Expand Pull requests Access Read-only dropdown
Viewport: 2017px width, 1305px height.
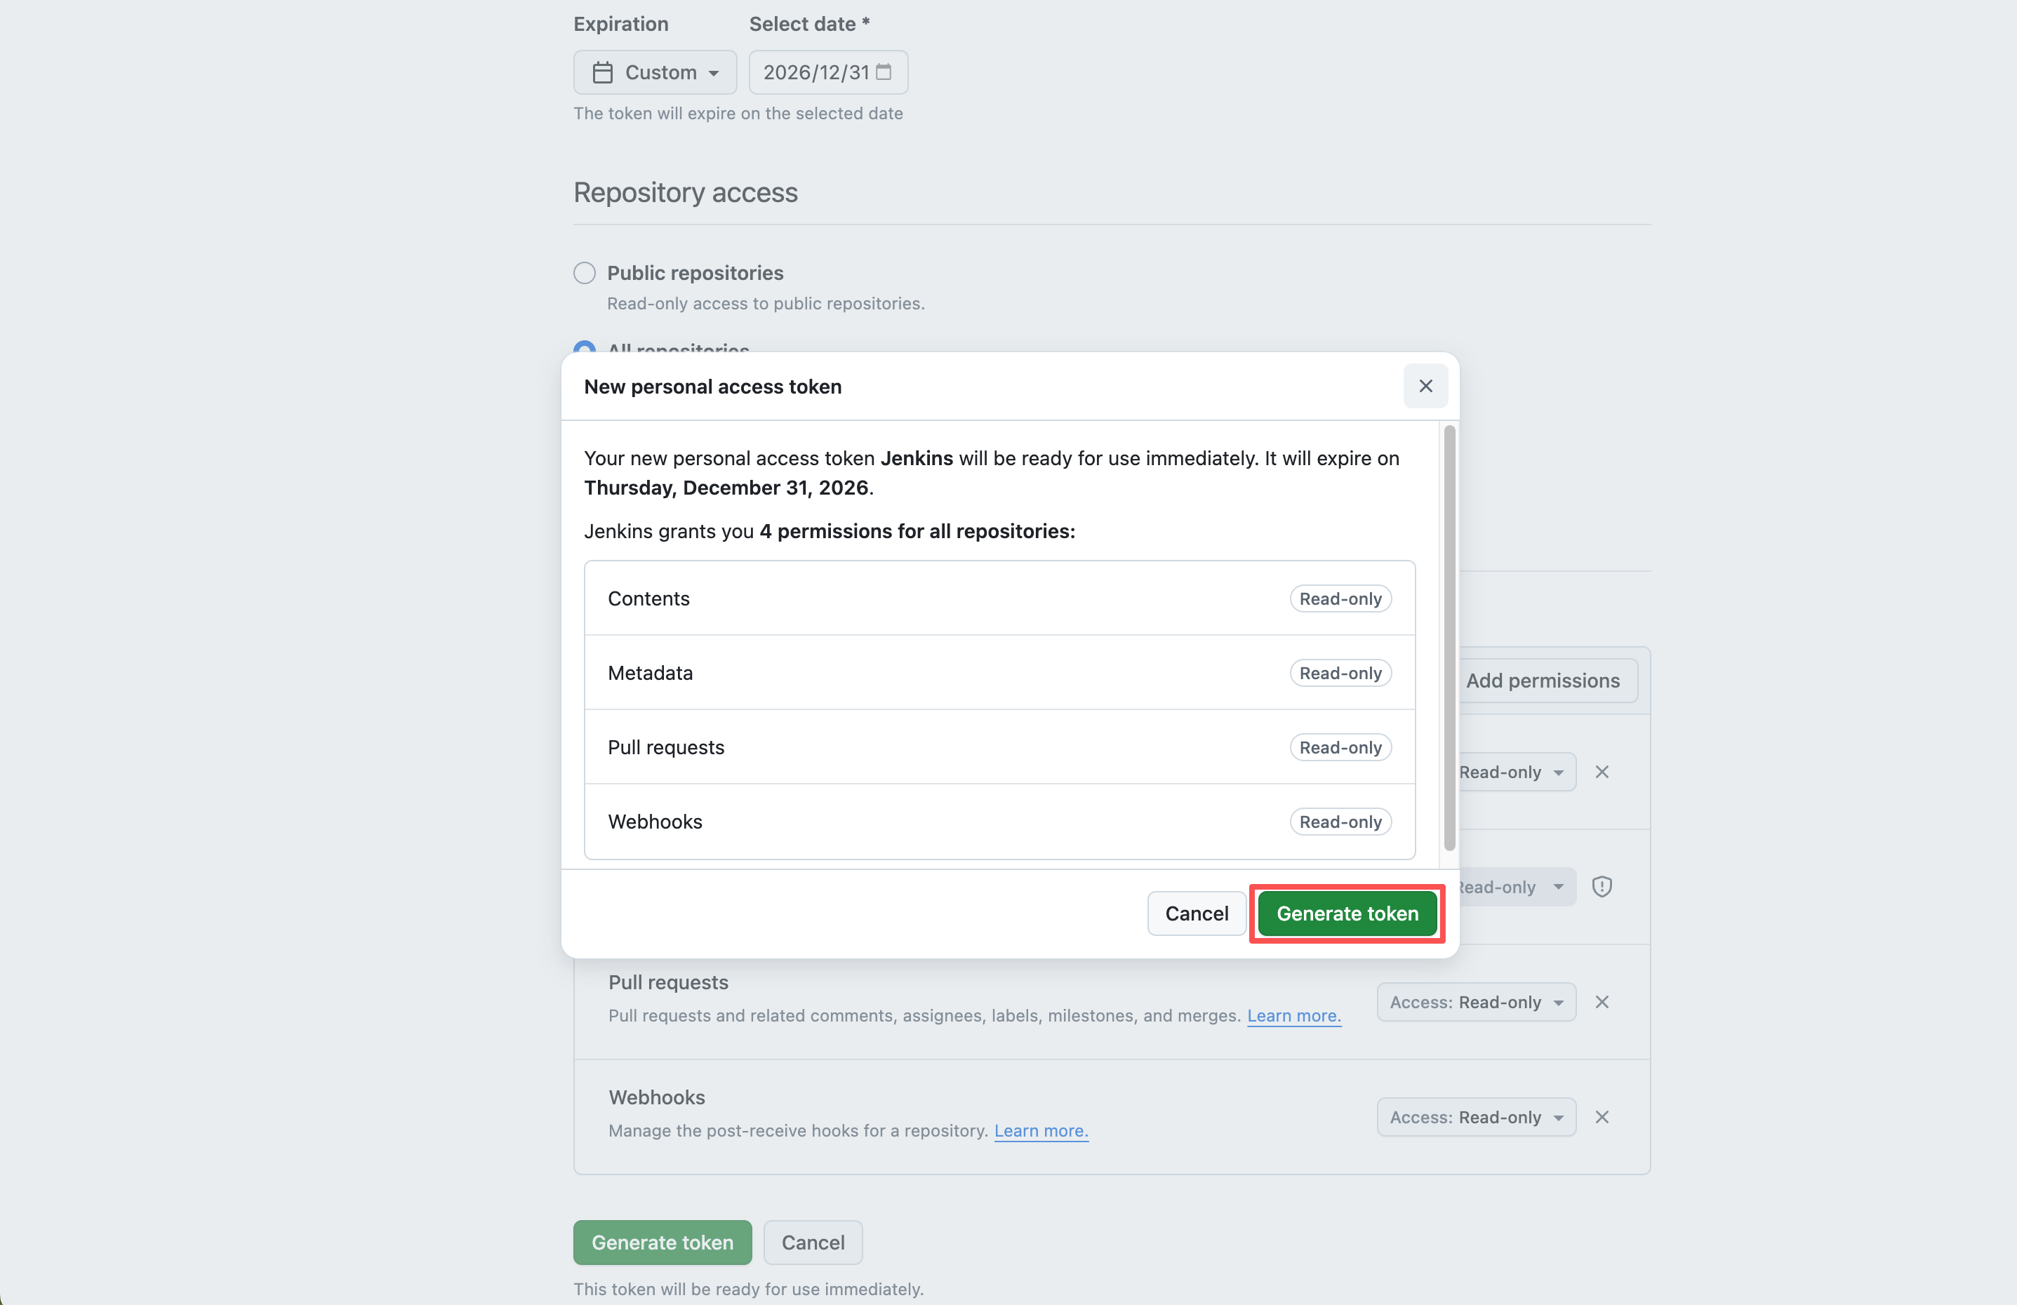pos(1477,1003)
